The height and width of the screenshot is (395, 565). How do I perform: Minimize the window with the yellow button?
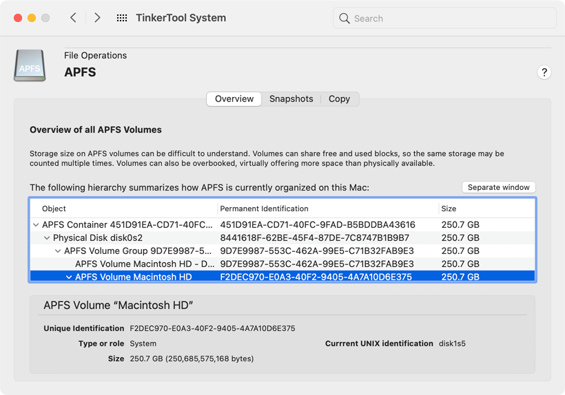pos(32,18)
